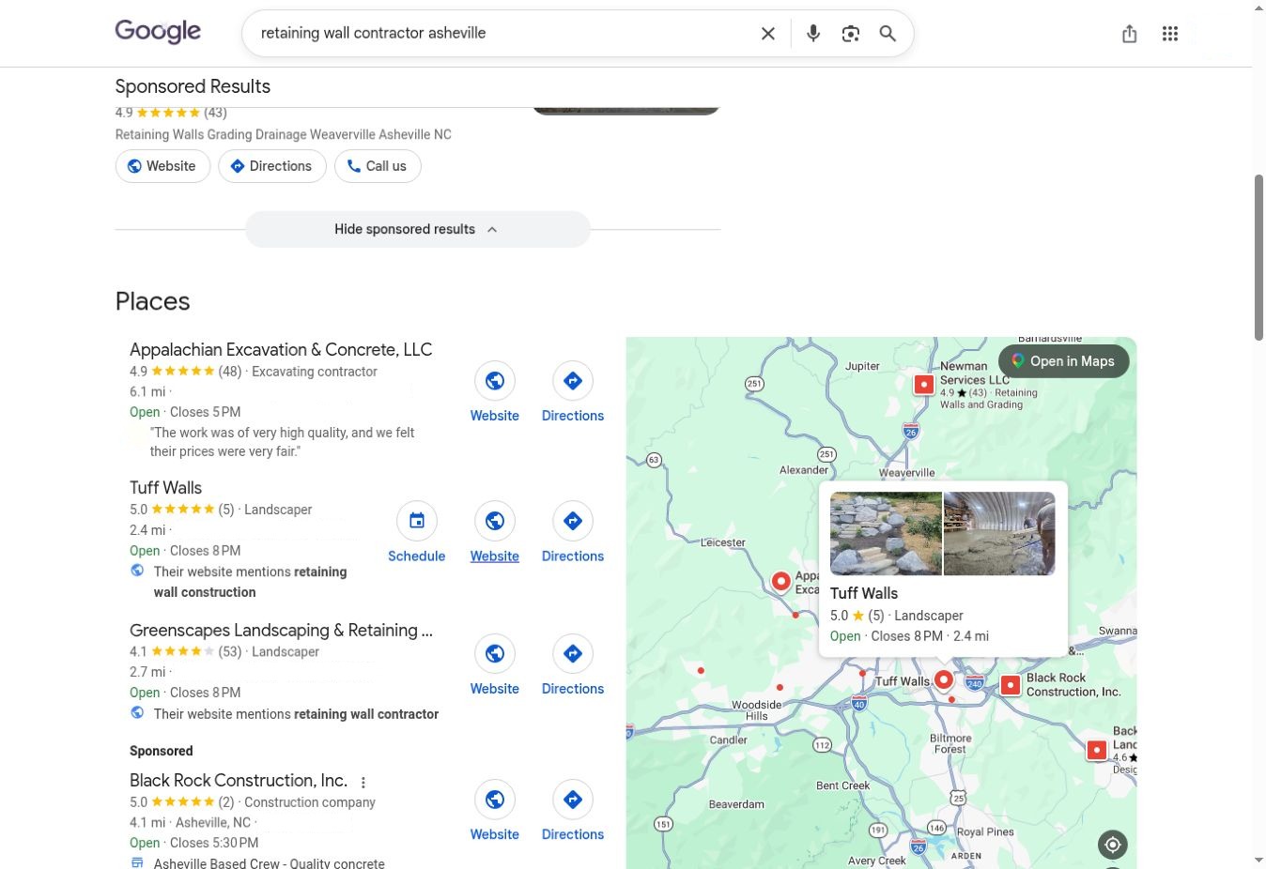Open Appalachian Excavation & Concrete website icon
This screenshot has width=1266, height=869.
pyautogui.click(x=495, y=381)
